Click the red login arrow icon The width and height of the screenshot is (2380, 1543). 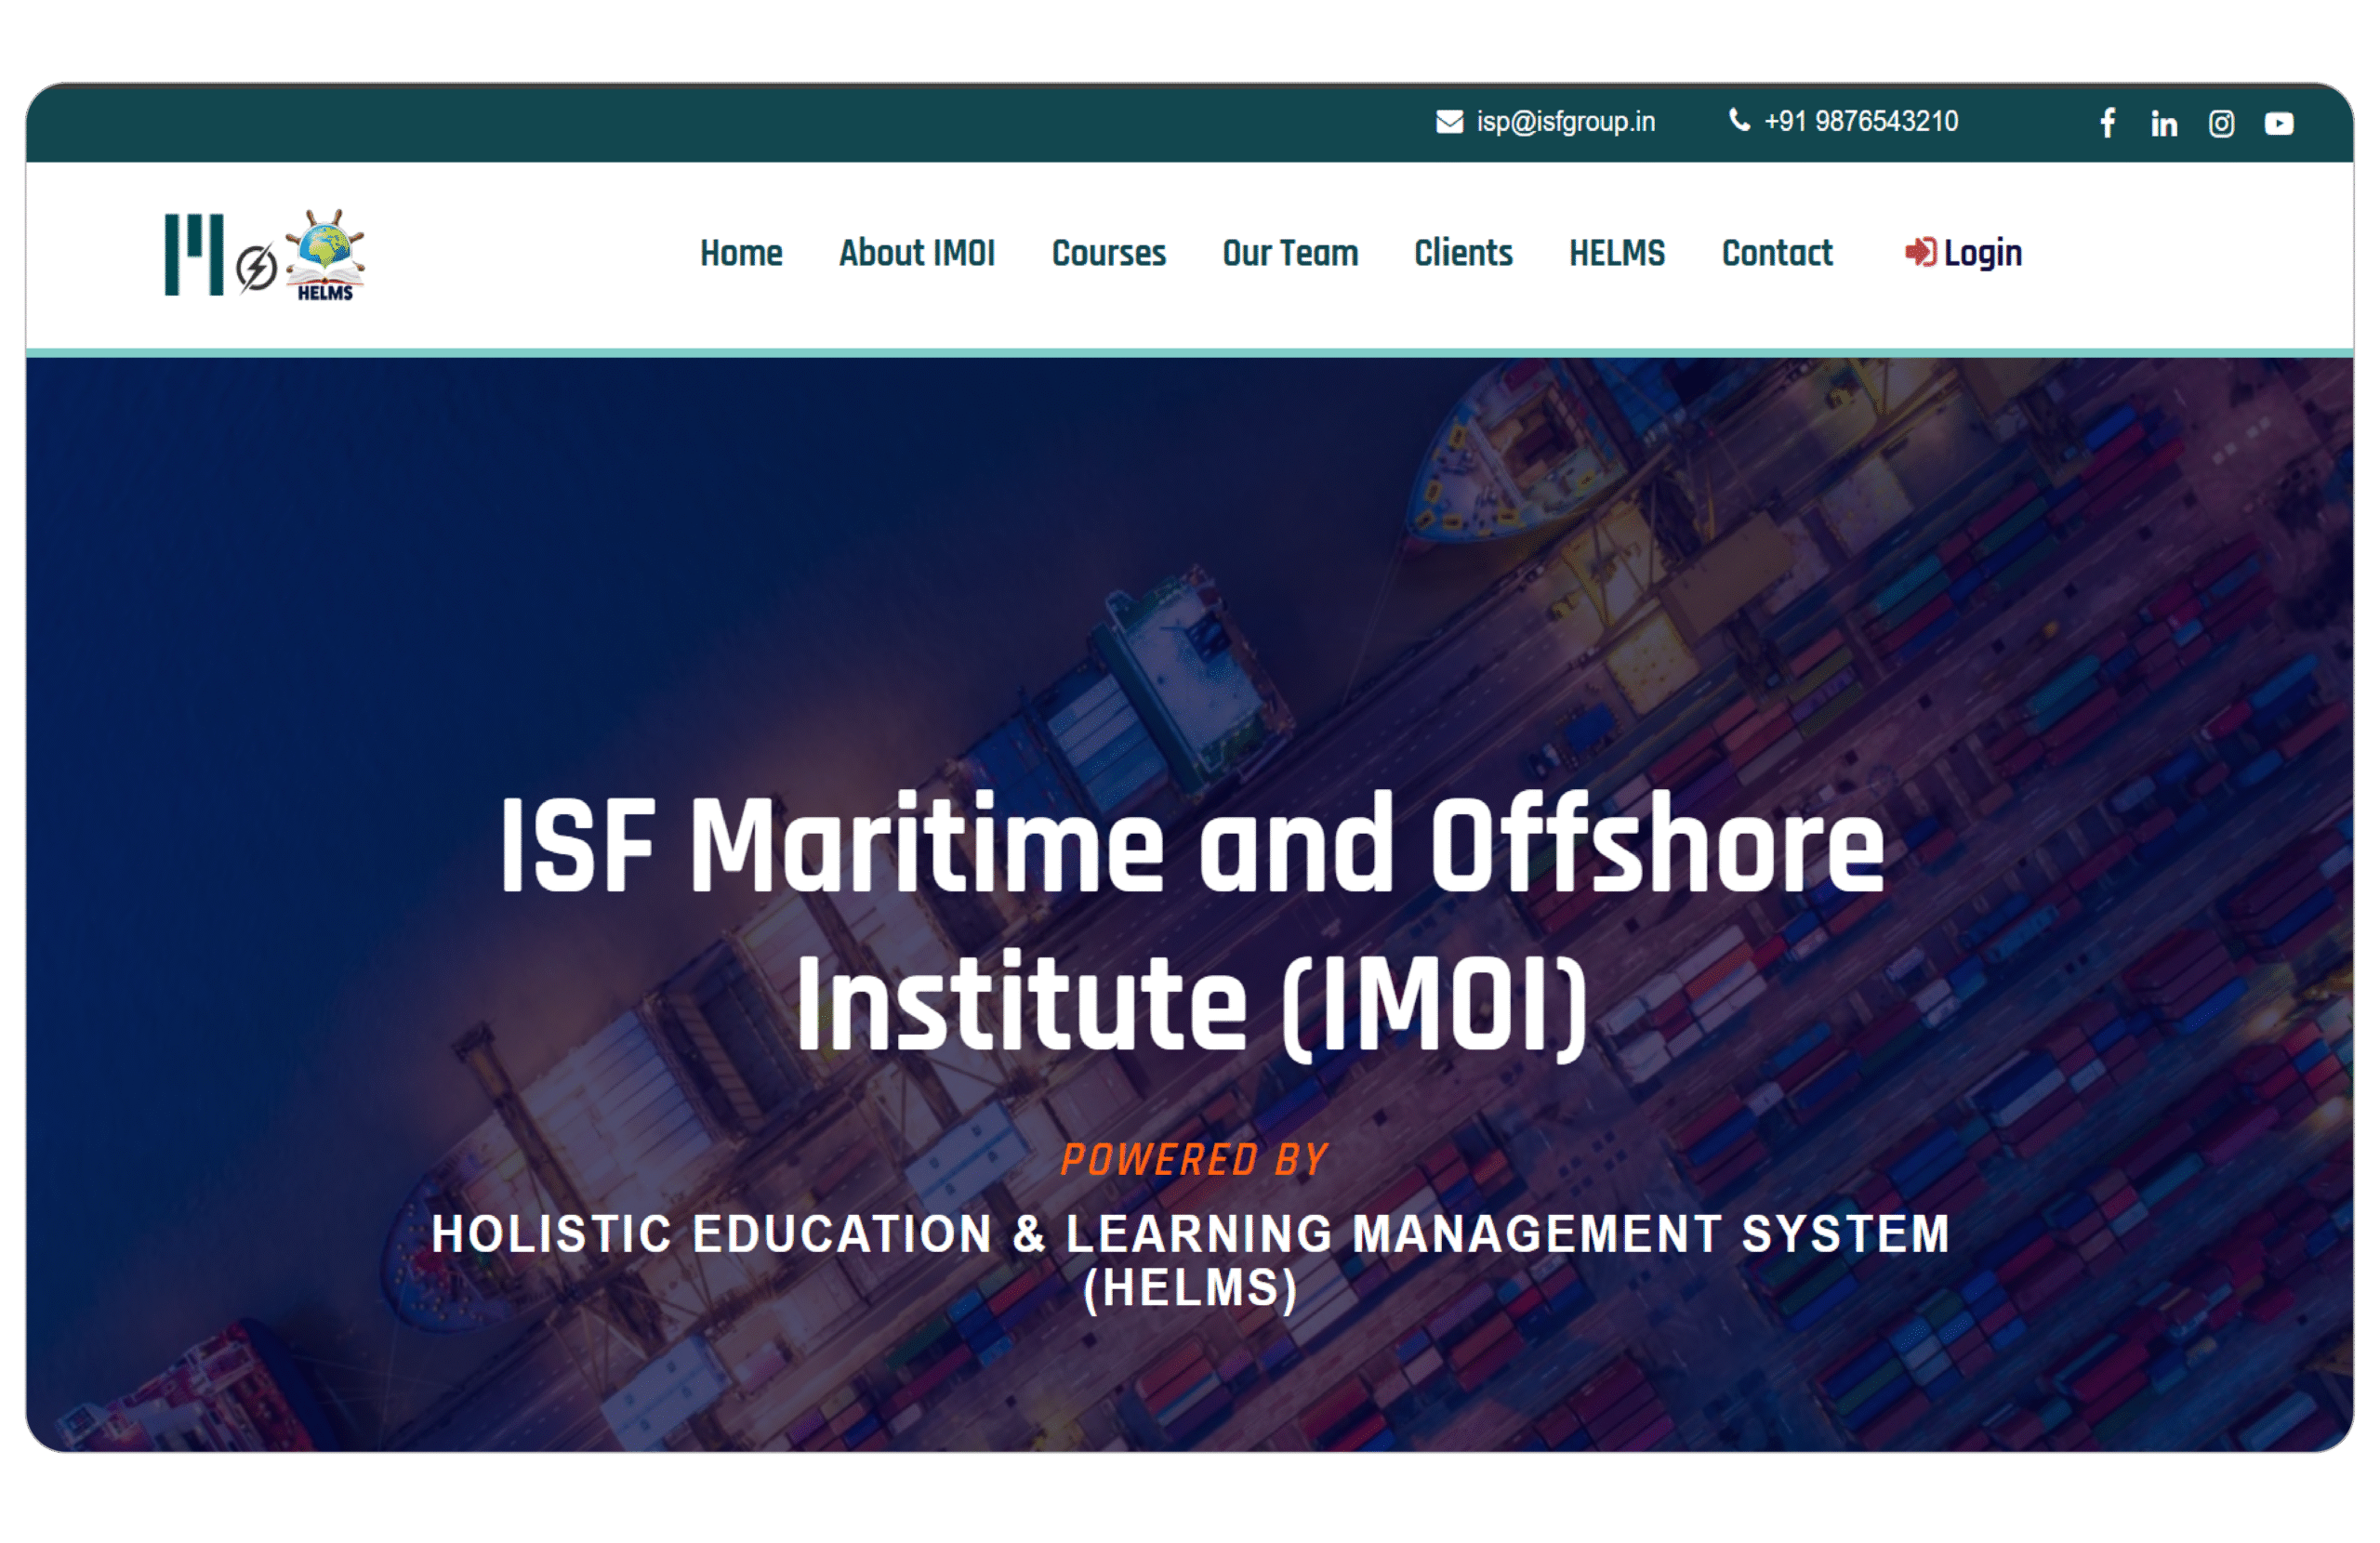pos(1919,252)
